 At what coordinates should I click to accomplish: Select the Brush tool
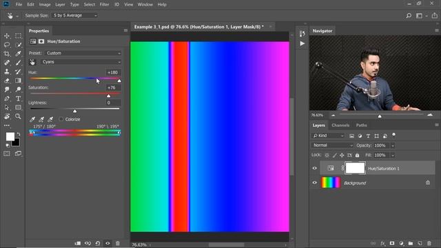coord(19,63)
